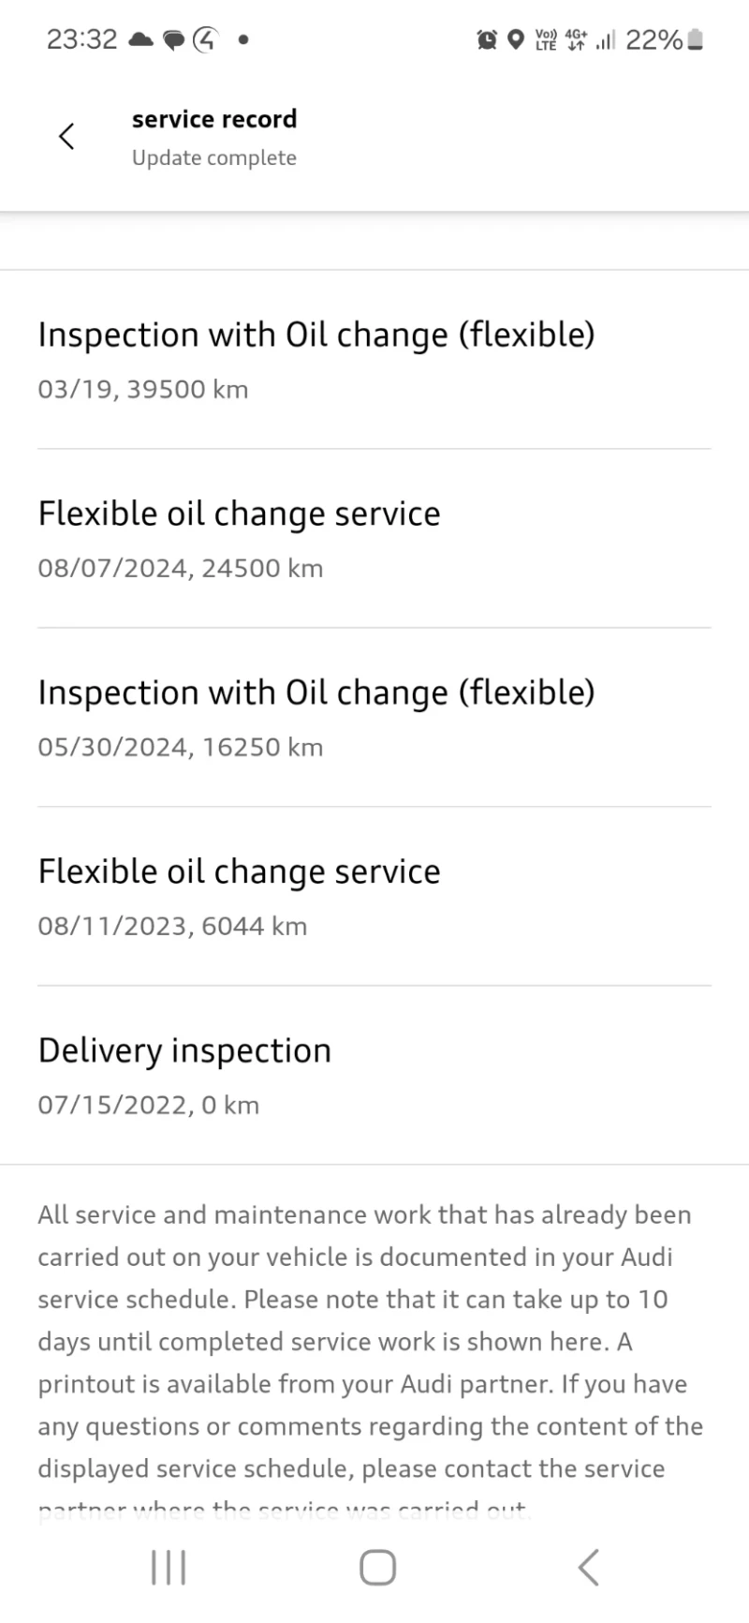Screen dimensions: 749x1623
Task: Tap the back arrow beside service record
Action: 66,136
